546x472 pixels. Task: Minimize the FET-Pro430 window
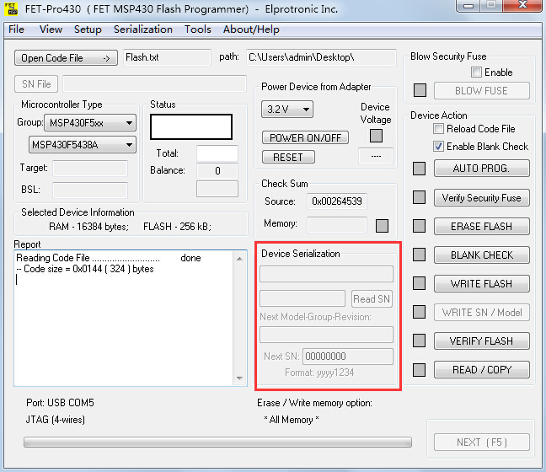[x=468, y=5]
